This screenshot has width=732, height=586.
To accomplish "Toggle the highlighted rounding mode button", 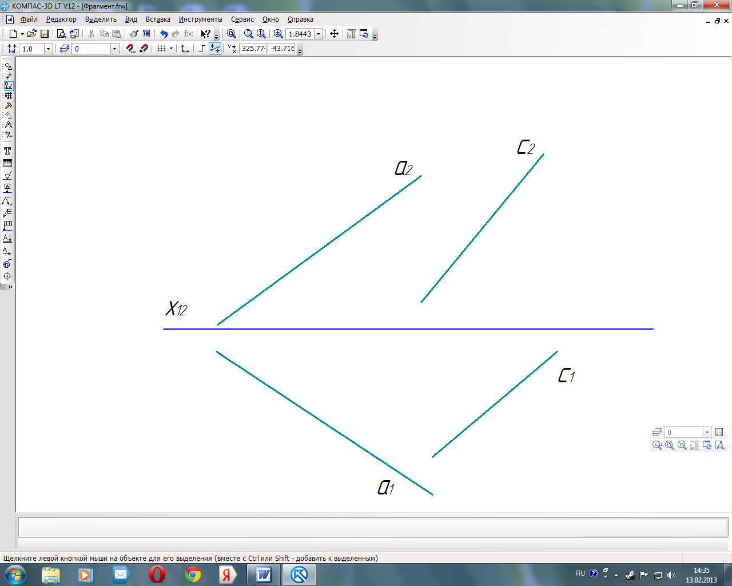I will click(215, 49).
